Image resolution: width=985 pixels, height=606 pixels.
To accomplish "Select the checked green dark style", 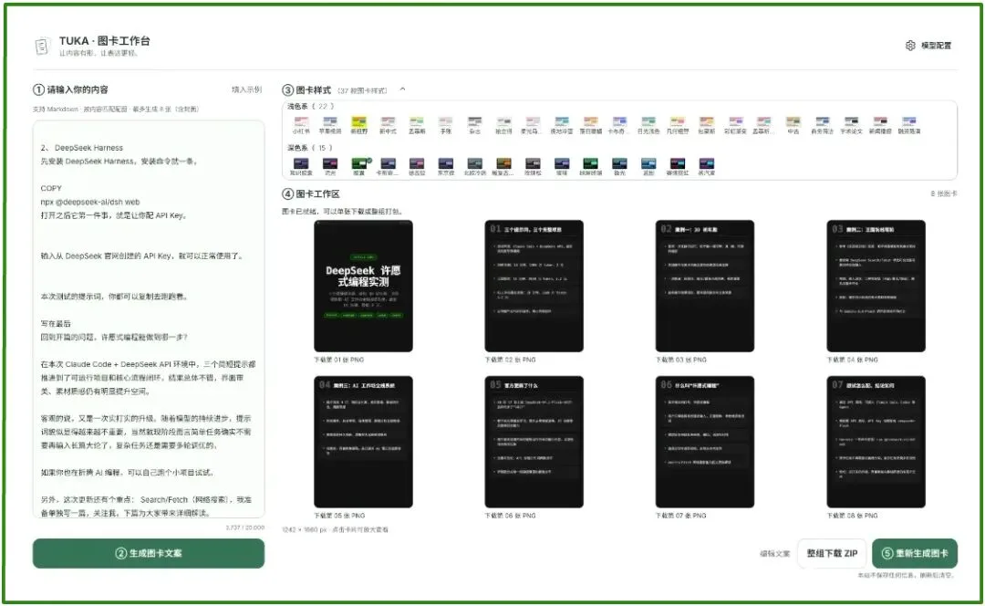I will pos(358,167).
